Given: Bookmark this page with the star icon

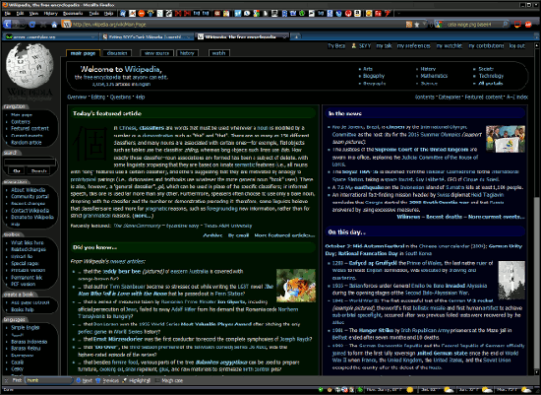Looking at the screenshot, I should click(x=416, y=25).
